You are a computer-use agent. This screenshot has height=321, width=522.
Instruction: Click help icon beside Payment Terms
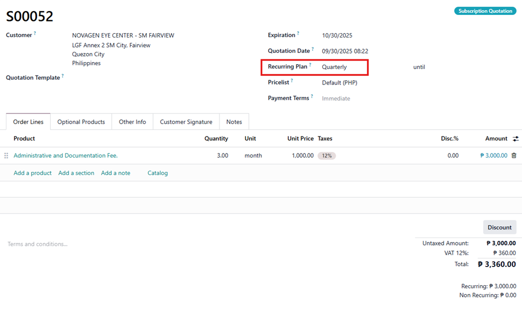click(312, 96)
